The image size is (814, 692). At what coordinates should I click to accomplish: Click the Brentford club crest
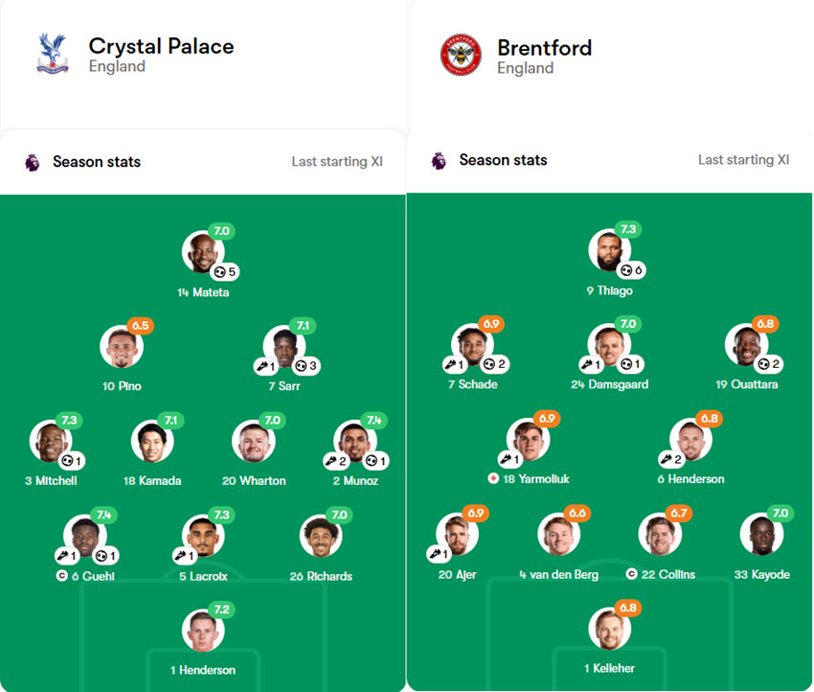[x=459, y=56]
